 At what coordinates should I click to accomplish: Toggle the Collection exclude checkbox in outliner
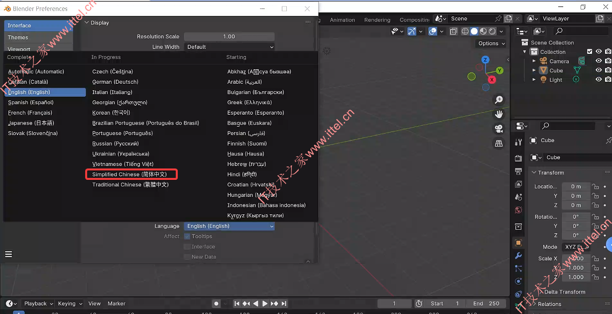click(x=590, y=51)
